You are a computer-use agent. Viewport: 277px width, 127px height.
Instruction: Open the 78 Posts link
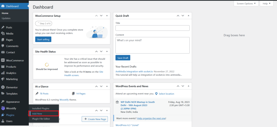(x=44, y=94)
